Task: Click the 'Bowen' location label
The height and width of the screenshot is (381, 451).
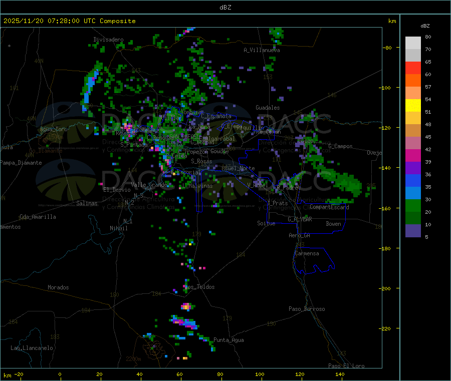Action: pos(334,224)
